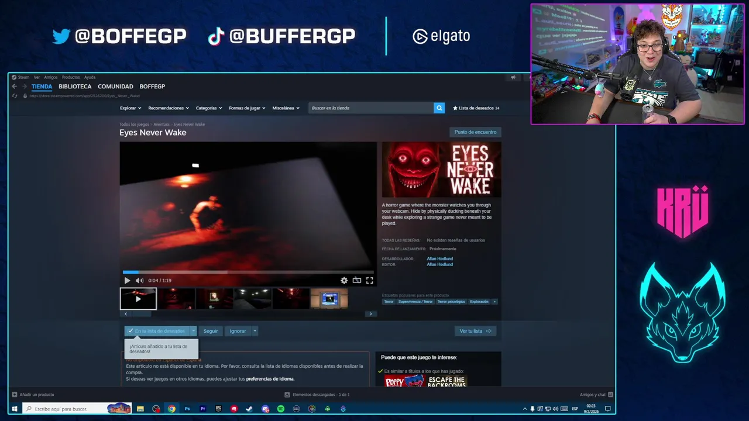
Task: Toggle theater mode icon in video player
Action: 357,281
